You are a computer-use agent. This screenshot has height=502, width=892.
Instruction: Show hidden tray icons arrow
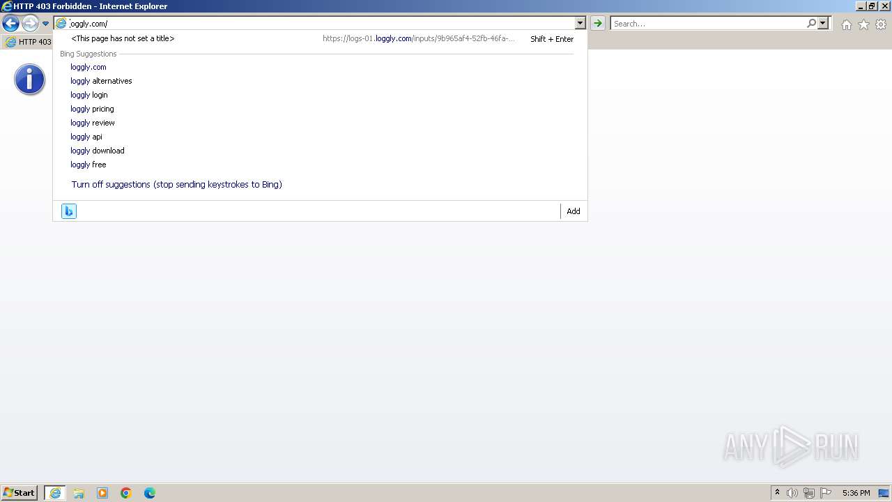(x=778, y=493)
